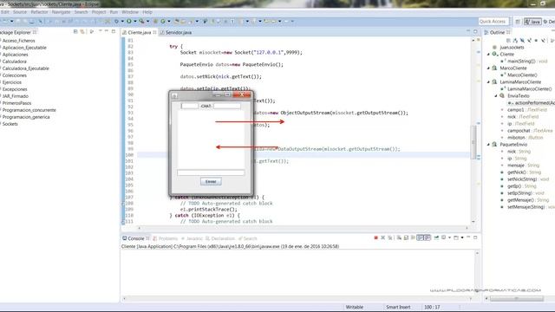
Task: Toggle Hide Fields in Outline
Action: (522, 41)
